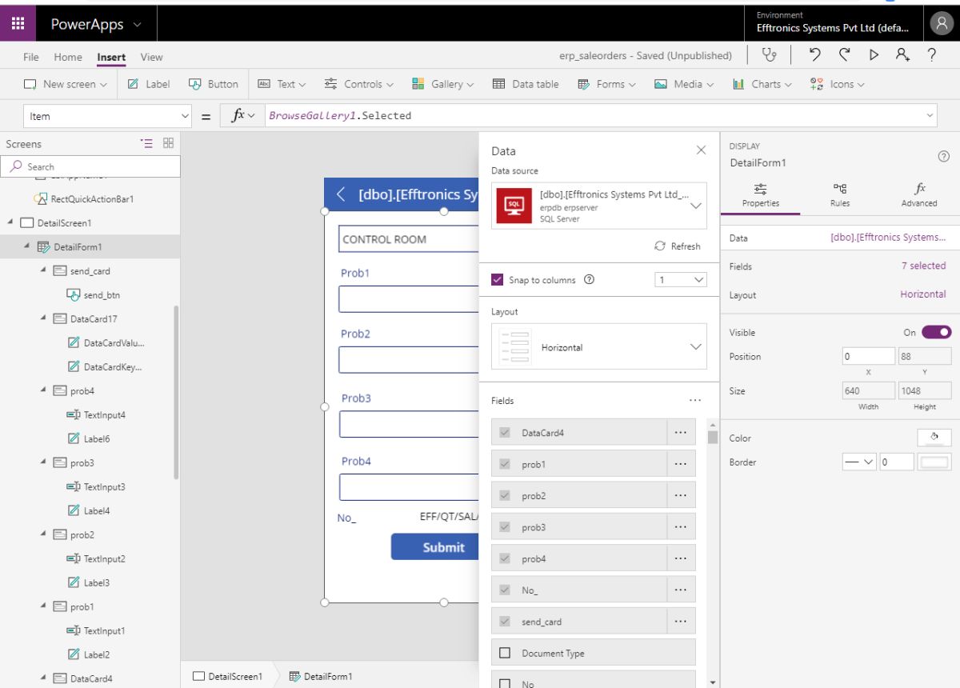Switch to tree list view icon

point(146,143)
